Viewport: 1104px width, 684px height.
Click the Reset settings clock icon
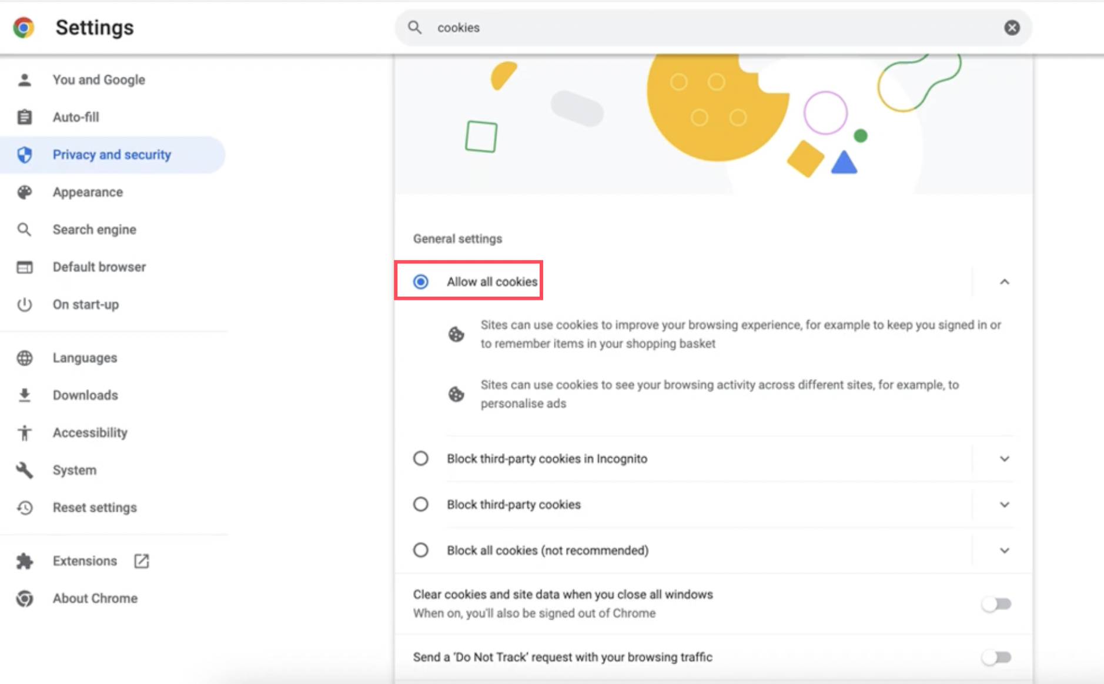click(24, 508)
